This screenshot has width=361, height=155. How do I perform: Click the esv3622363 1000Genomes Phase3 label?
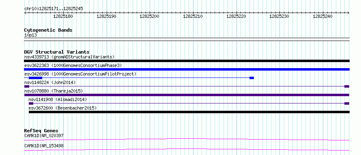click(x=73, y=65)
